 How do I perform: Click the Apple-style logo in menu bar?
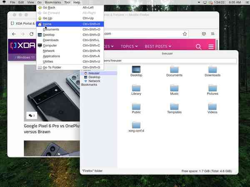click(4, 2)
